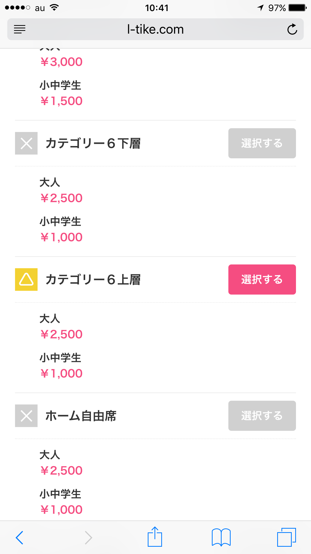
Task: Tap the カテゴリー6下層 seat title
Action: (93, 143)
